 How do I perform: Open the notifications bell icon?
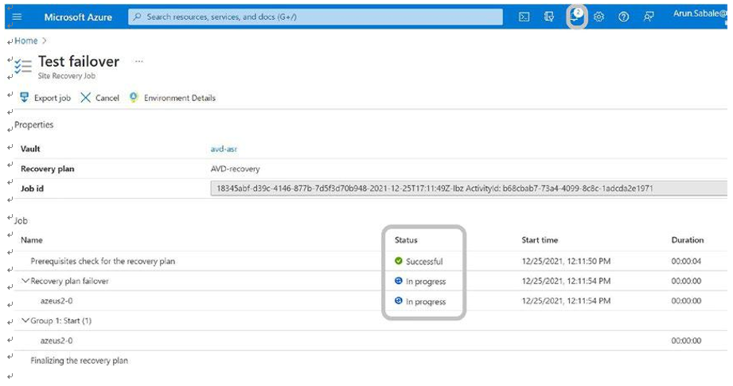point(576,17)
